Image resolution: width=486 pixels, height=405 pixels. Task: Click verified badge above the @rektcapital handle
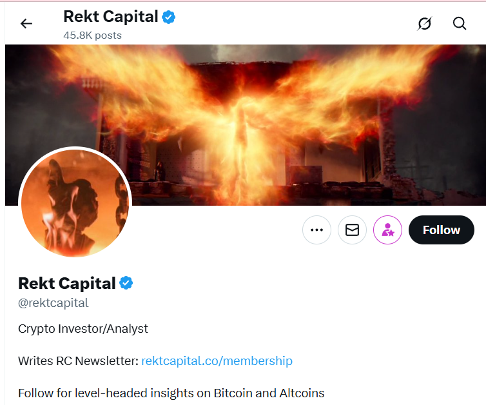click(x=126, y=283)
